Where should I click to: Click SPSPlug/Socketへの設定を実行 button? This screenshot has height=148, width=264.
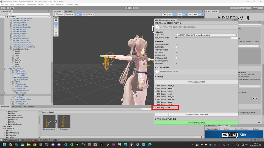tap(196, 115)
